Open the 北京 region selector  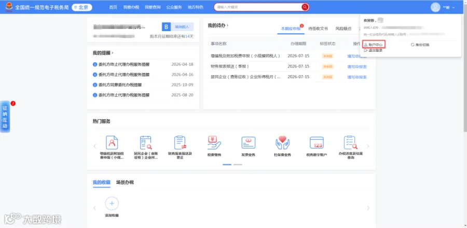coord(82,7)
